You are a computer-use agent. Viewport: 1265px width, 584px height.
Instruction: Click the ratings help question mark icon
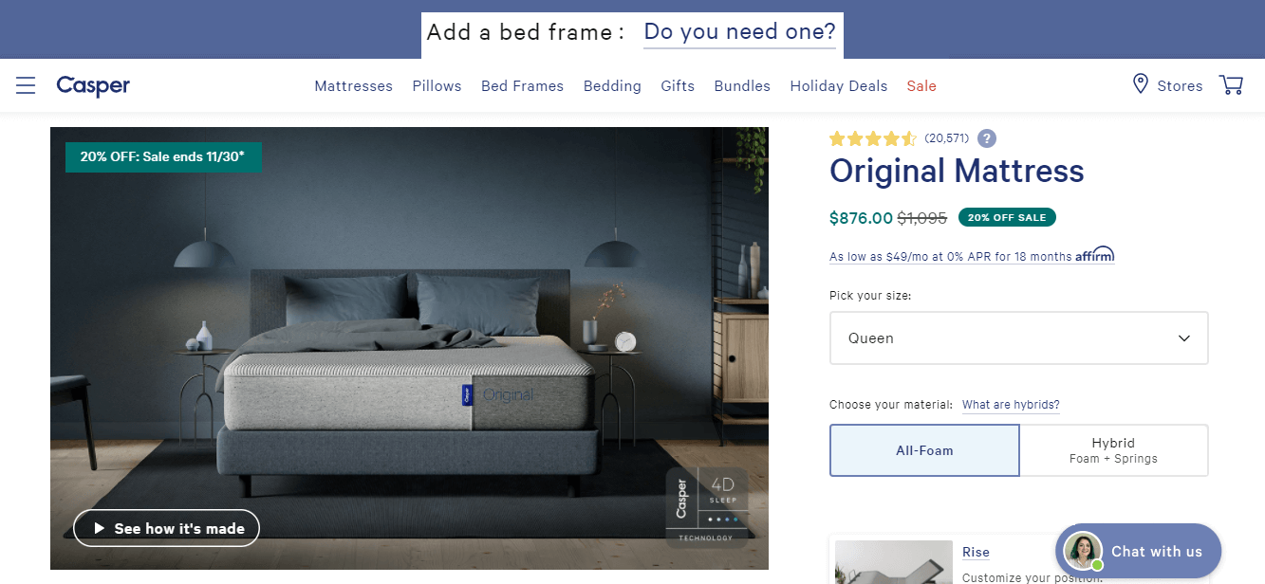point(987,138)
